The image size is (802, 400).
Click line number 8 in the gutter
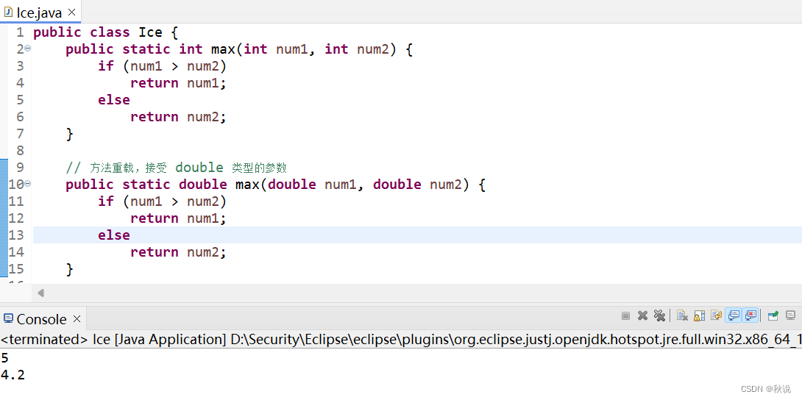click(x=20, y=150)
